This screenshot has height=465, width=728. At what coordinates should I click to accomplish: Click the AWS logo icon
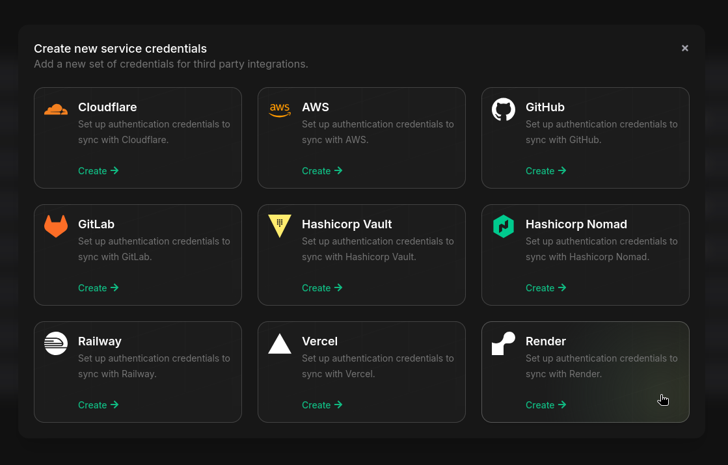[x=280, y=110]
